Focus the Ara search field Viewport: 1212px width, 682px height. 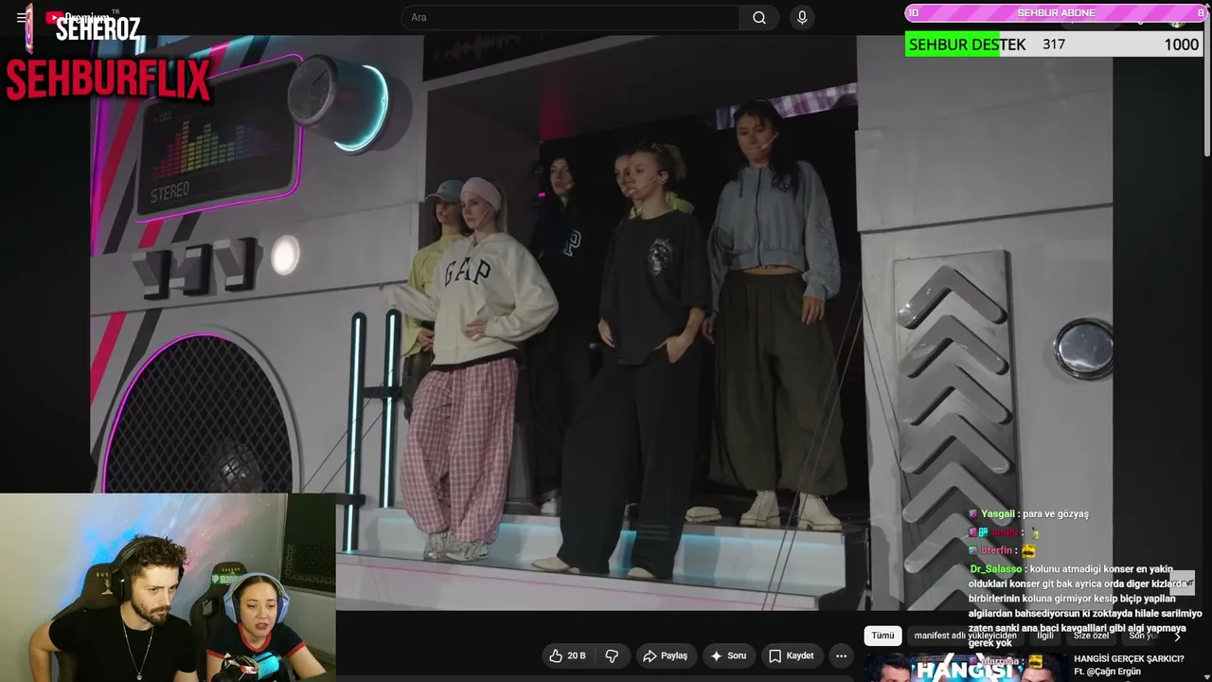click(571, 18)
